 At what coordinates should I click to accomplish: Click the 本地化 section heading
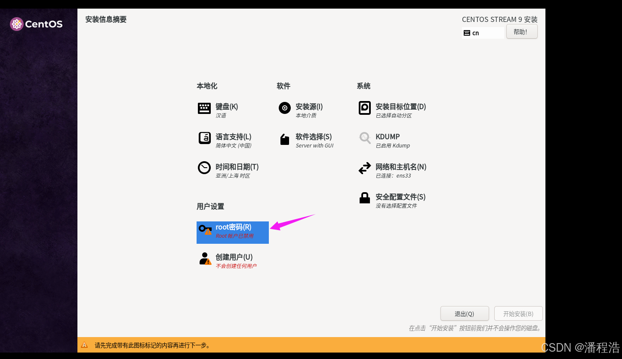[207, 86]
